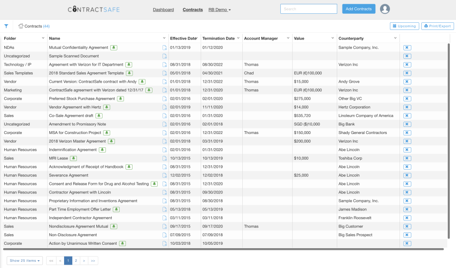Click bell icon on Co-Sale Agreement draft
The height and width of the screenshot is (268, 456).
pos(99,115)
